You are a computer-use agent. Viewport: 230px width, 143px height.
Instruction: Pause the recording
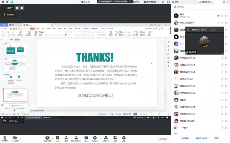click(x=17, y=8)
